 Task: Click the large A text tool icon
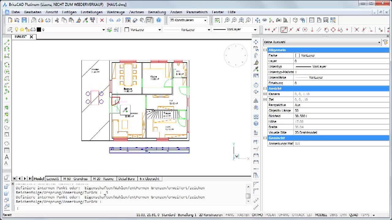tap(7, 157)
